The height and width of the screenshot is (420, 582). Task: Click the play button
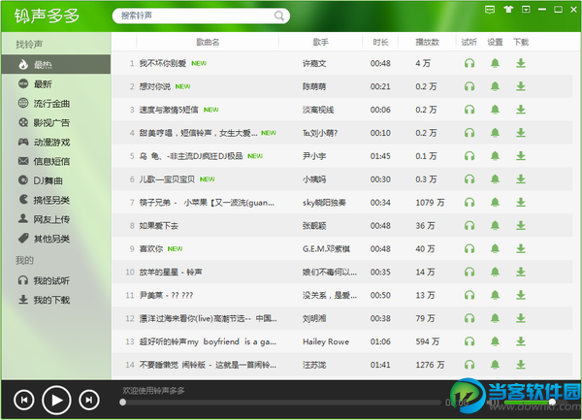click(56, 400)
